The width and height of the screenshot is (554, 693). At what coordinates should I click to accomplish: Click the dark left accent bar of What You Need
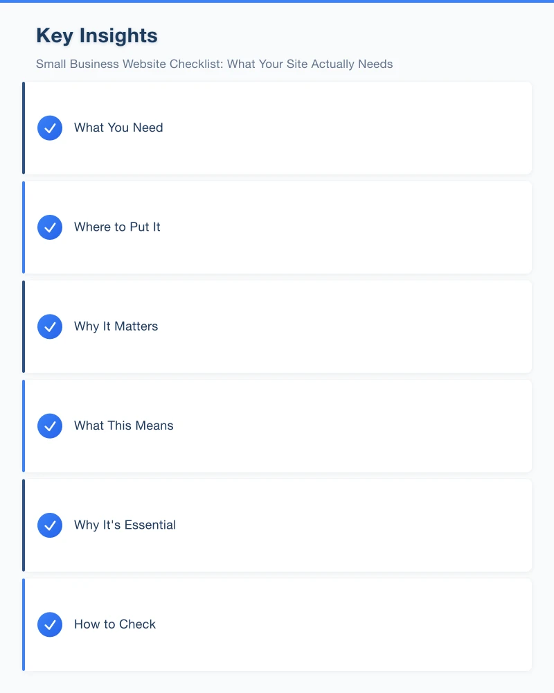click(24, 128)
